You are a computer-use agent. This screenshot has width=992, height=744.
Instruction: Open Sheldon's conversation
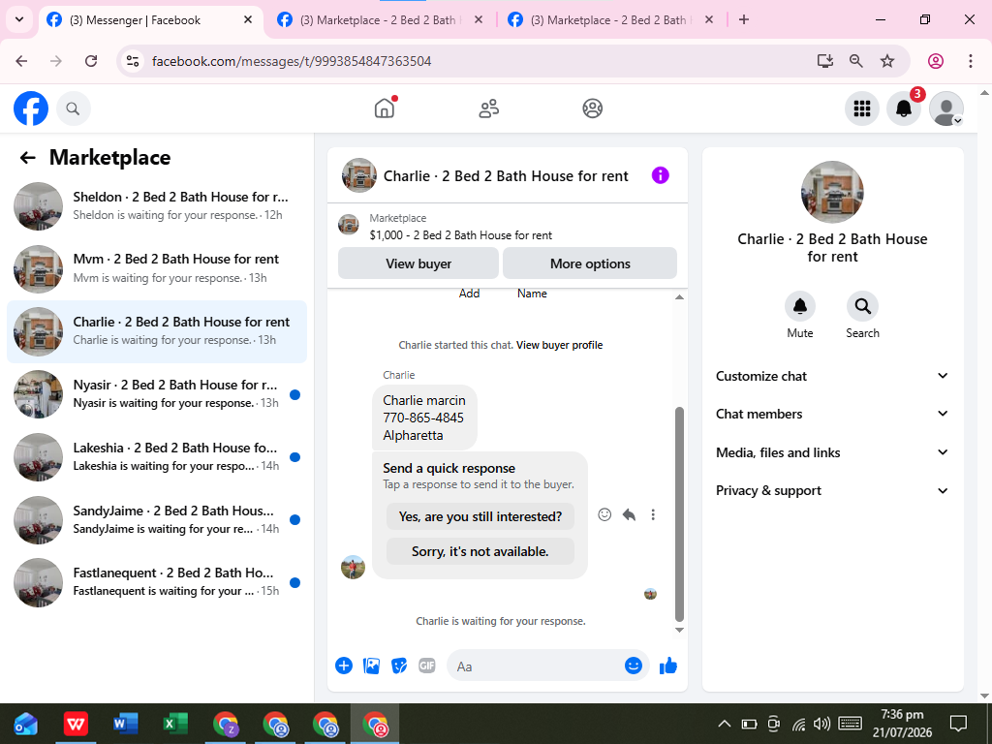tap(156, 205)
